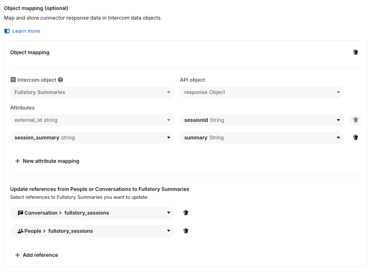Image resolution: width=372 pixels, height=272 pixels.
Task: Click the book icon next to Learn more
Action: (7, 31)
